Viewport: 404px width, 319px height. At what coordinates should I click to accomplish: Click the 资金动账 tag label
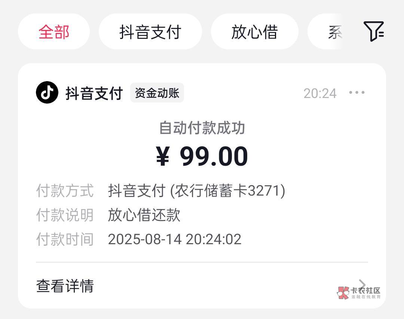pyautogui.click(x=157, y=93)
